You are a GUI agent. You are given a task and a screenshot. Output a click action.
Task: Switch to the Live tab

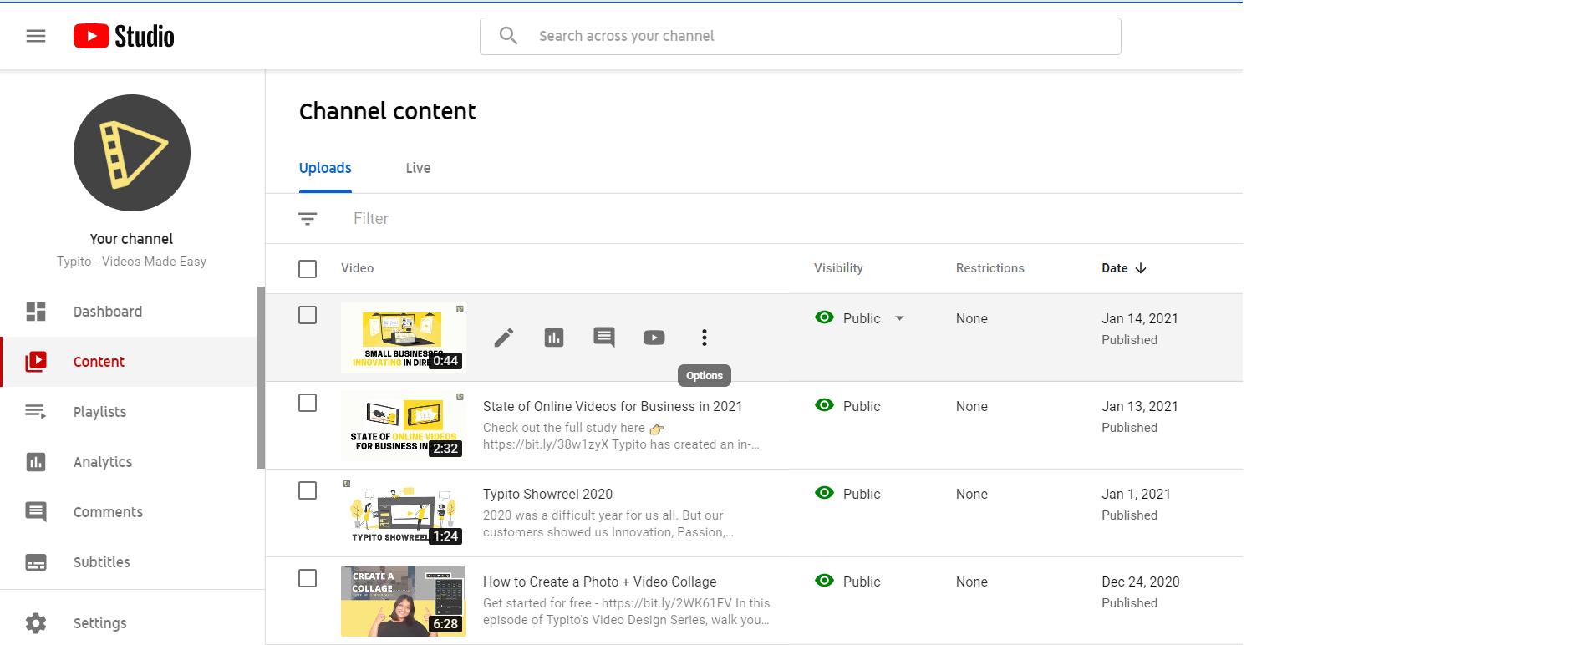(x=418, y=168)
